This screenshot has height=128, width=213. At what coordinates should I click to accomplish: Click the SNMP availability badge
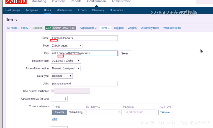tap(57, 28)
